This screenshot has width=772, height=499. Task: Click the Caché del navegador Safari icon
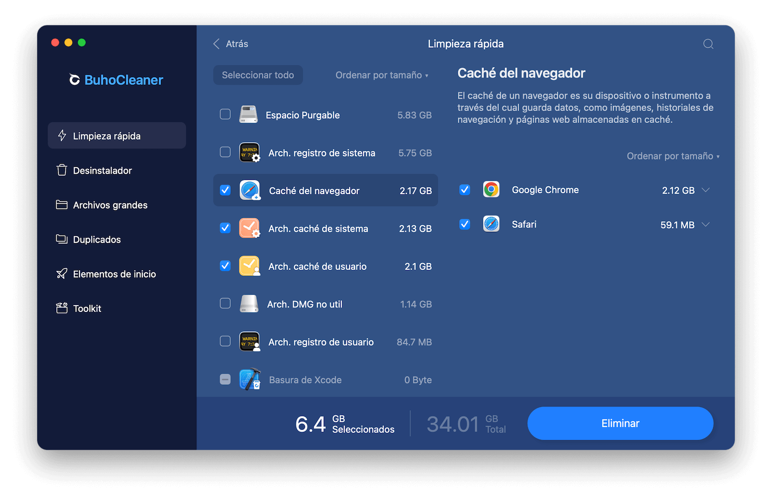pos(250,190)
